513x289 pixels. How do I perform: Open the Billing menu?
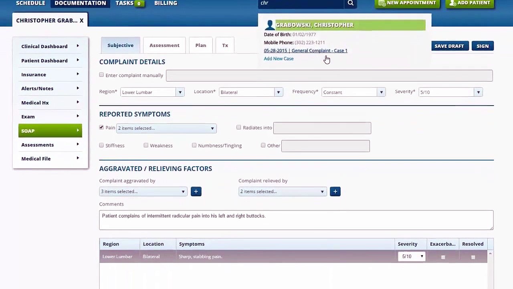coord(166,3)
